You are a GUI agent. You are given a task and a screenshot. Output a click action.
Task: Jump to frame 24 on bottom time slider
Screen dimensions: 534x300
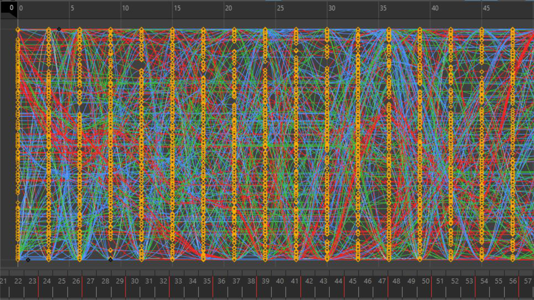pyautogui.click(x=47, y=281)
